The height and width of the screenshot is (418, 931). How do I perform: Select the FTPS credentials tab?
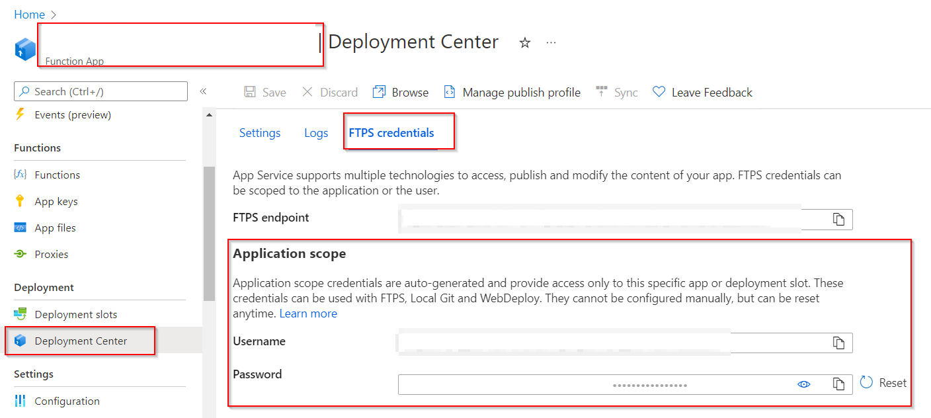391,133
